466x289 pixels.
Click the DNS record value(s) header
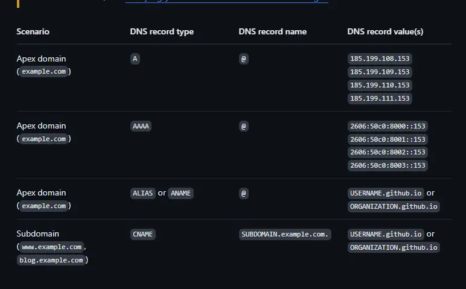385,31
